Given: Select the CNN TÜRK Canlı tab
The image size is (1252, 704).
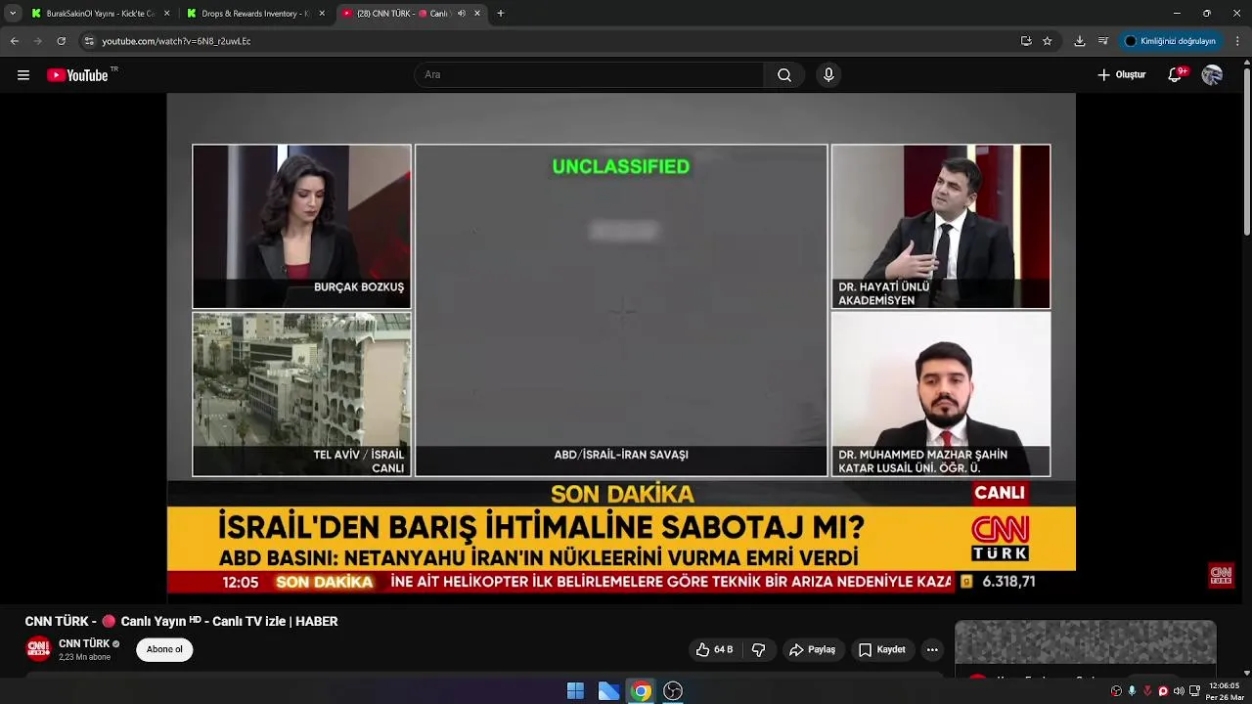Looking at the screenshot, I should (412, 14).
